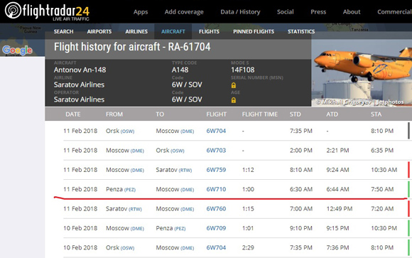Screen dimensions: 412x258
Task: Click Saratov (RTW) destination in 6W759 row
Action: [x=174, y=170]
